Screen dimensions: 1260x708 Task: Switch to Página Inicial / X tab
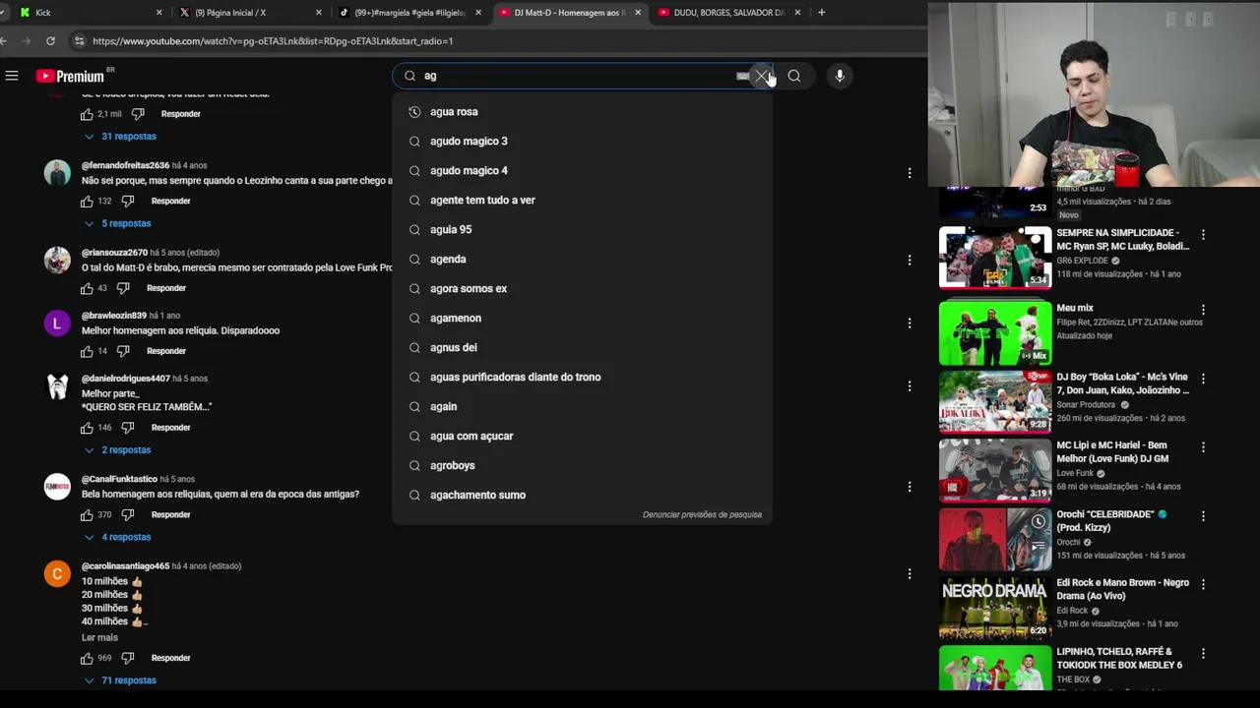click(x=249, y=13)
